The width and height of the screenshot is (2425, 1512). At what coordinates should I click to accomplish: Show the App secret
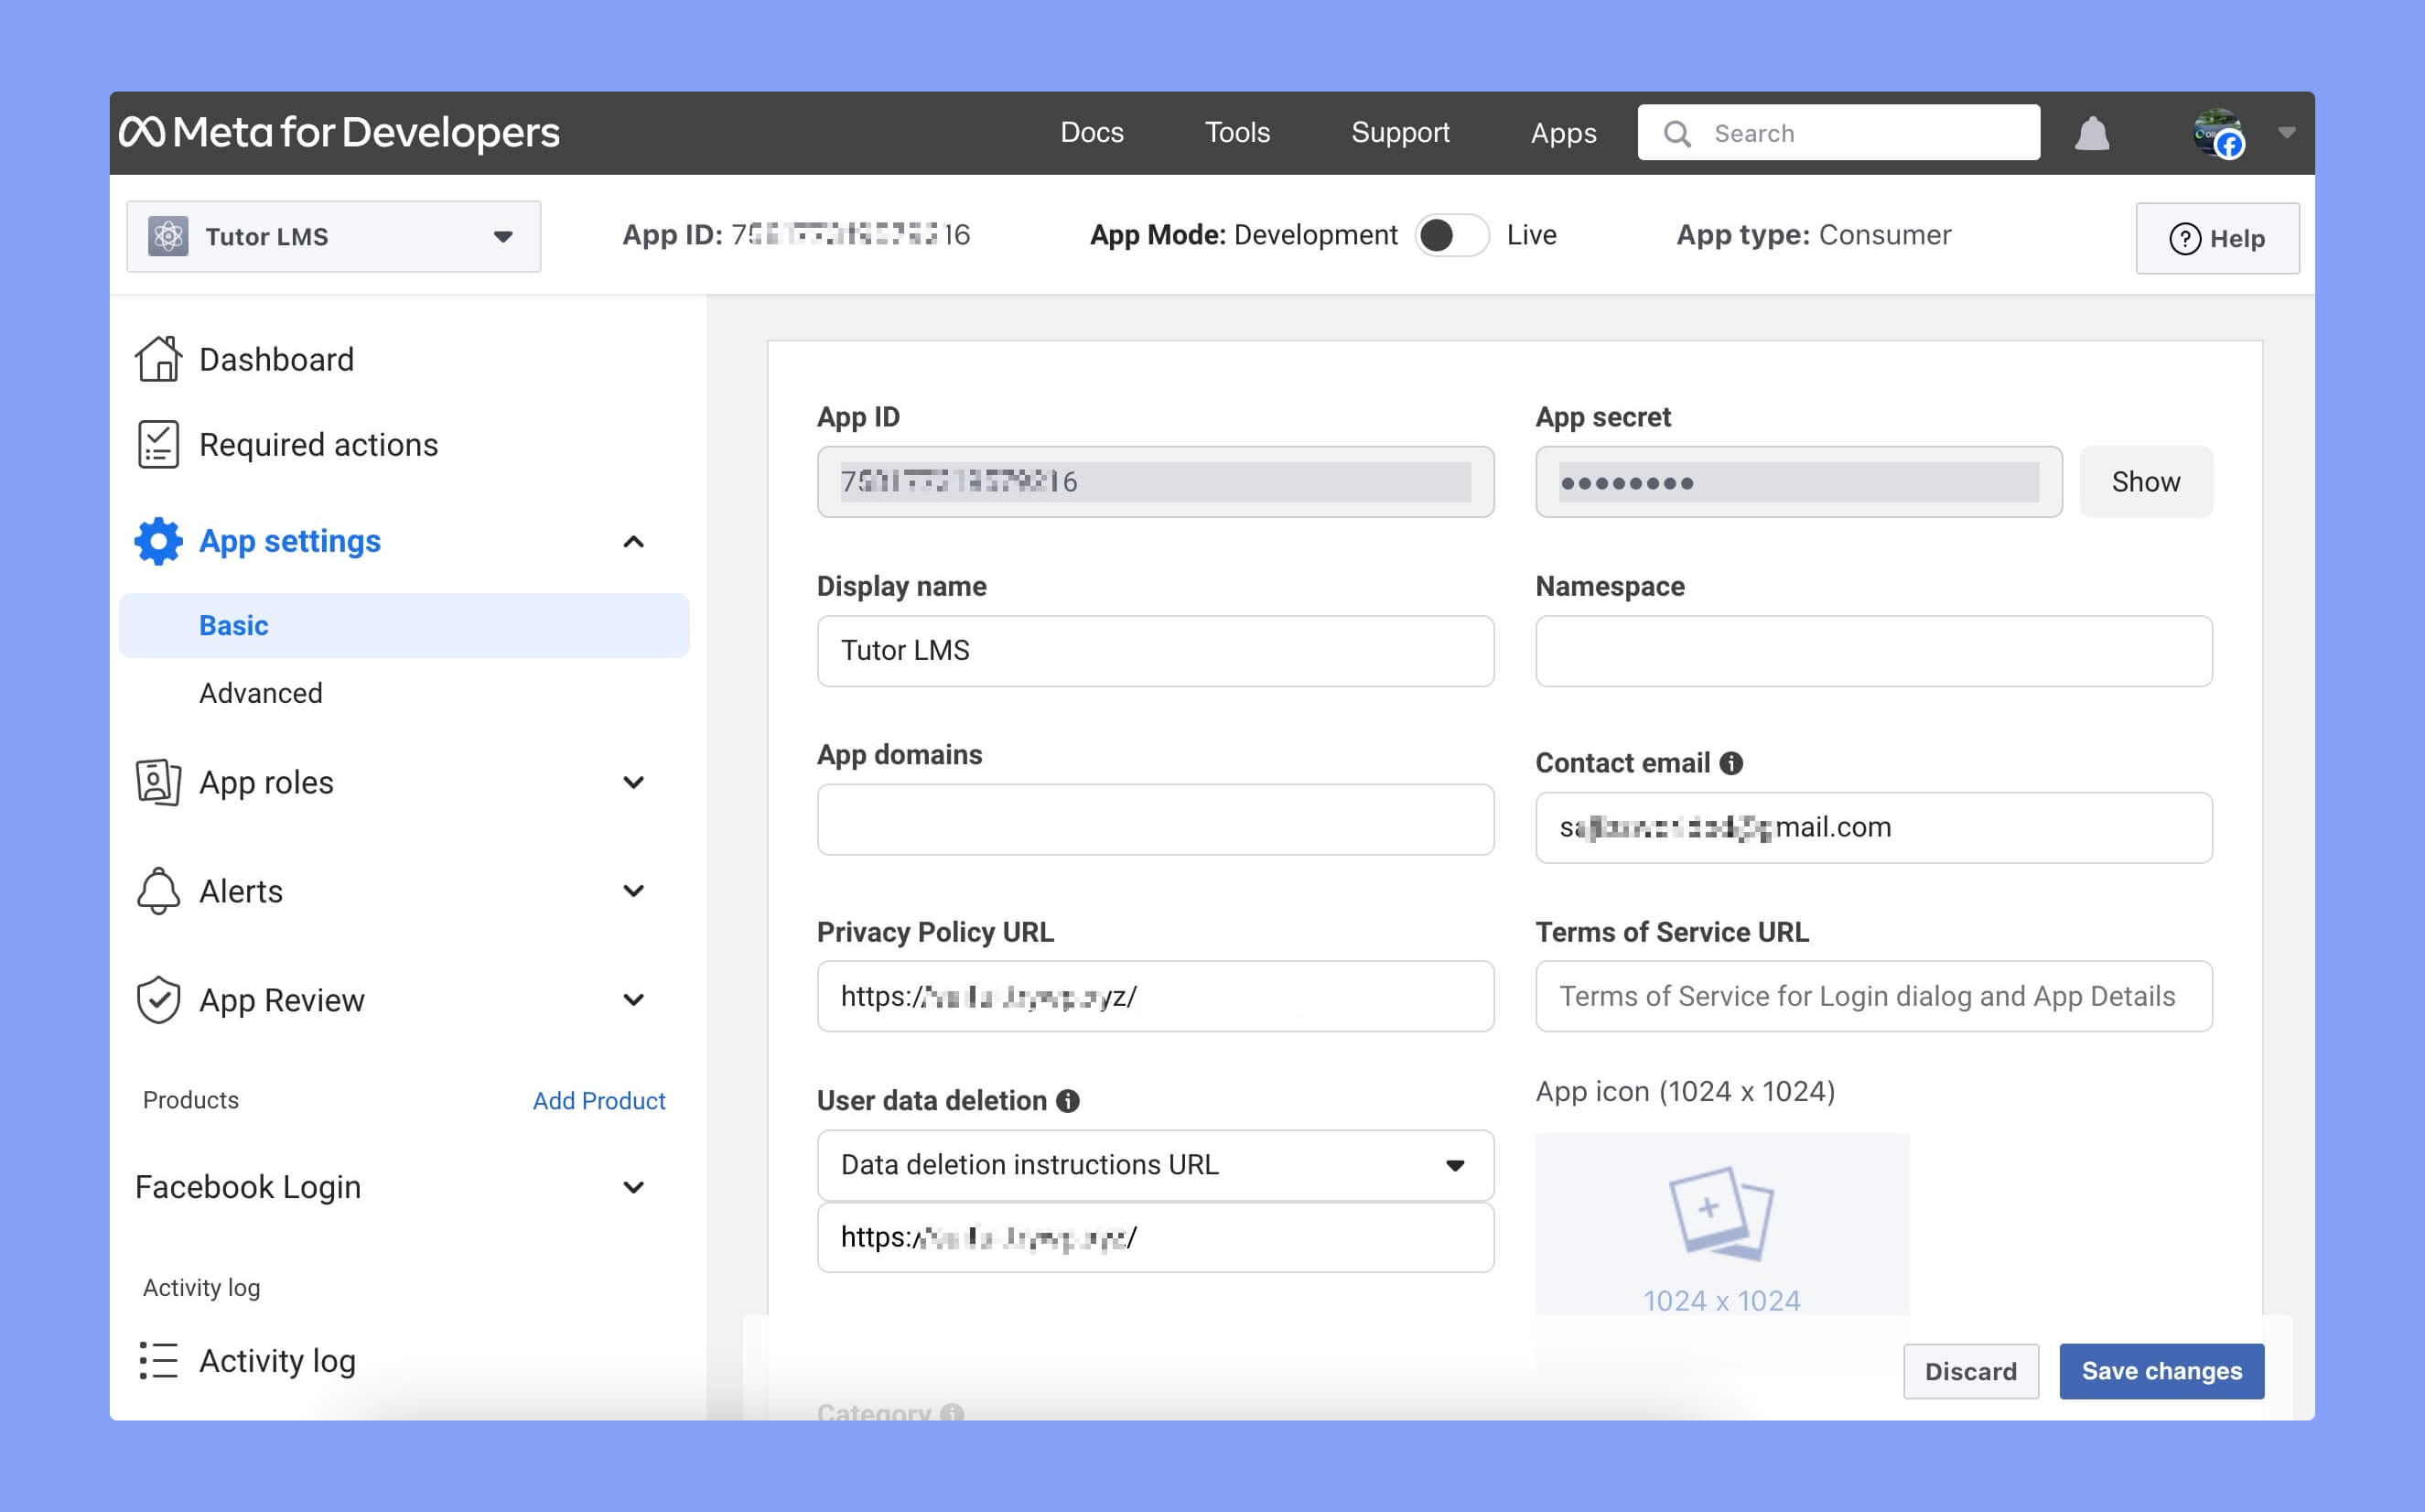pyautogui.click(x=2146, y=482)
